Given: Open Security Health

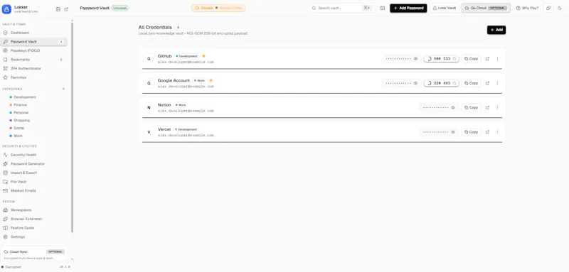Looking at the screenshot, I should point(33,155).
